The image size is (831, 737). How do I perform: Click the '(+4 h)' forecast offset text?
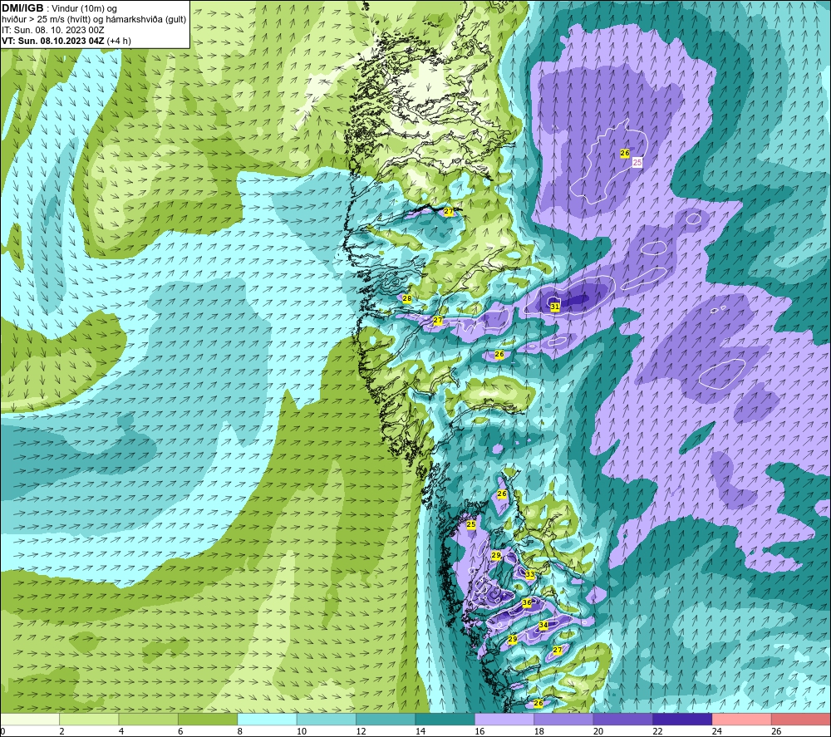(119, 41)
